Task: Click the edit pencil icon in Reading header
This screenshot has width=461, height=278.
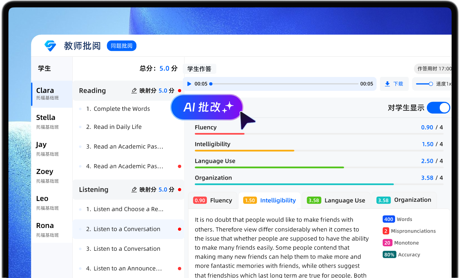Action: point(134,91)
